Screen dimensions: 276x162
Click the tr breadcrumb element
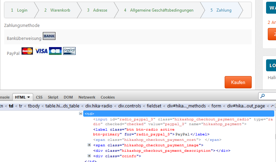click(21, 106)
